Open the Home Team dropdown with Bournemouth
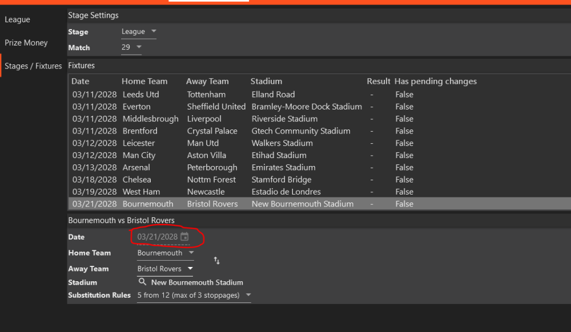The width and height of the screenshot is (571, 332). tap(166, 253)
